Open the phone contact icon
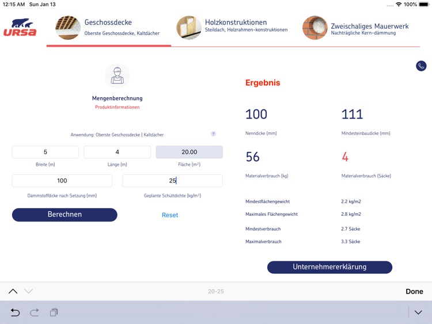The height and width of the screenshot is (324, 432). point(421,66)
